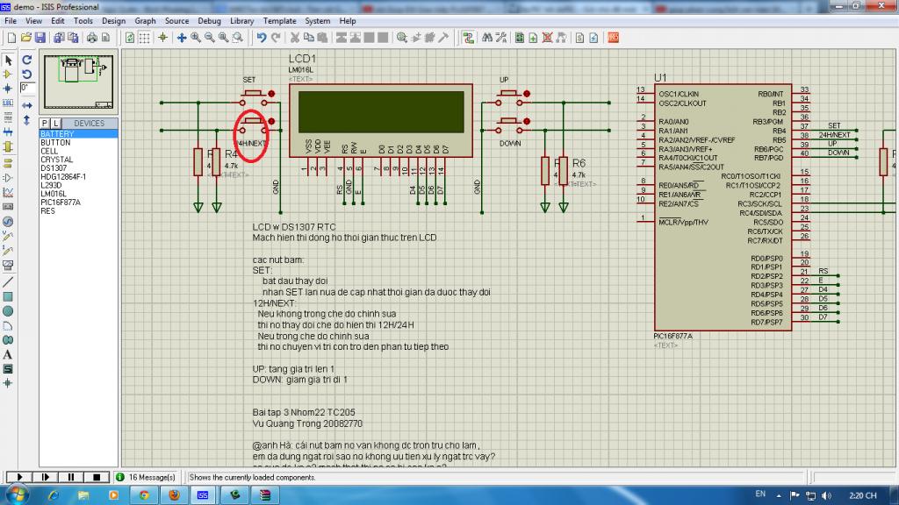The height and width of the screenshot is (505, 899).
Task: Open the Library menu
Action: pos(242,21)
